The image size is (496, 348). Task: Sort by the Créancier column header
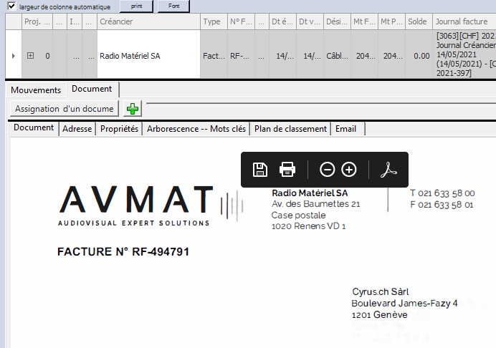148,21
